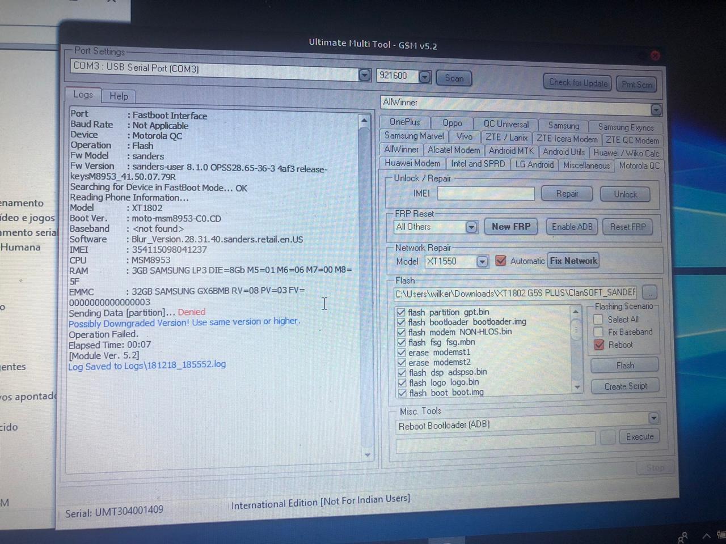Image resolution: width=726 pixels, height=544 pixels.
Task: Start flashing with the Flash button
Action: coord(625,365)
